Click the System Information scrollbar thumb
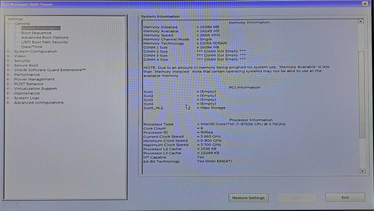Image resolution: width=374 pixels, height=211 pixels. [362, 95]
